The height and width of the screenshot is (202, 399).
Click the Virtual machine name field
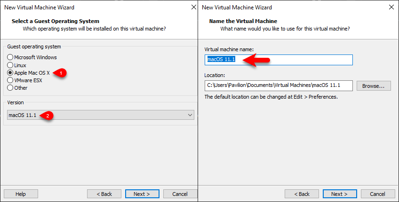279,60
